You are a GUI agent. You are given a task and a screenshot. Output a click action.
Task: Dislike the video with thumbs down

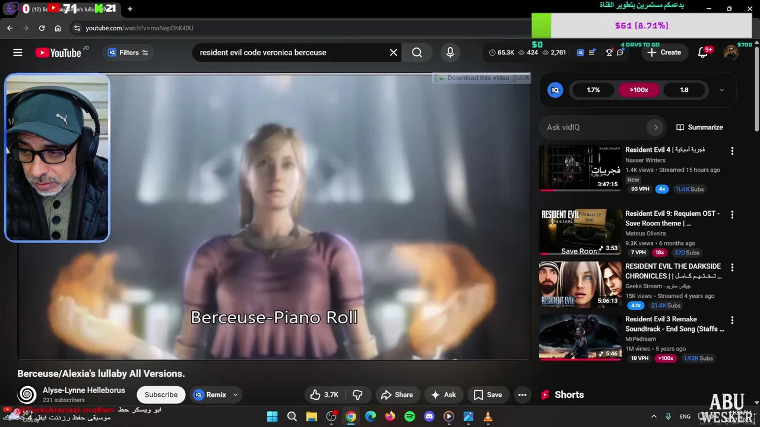357,394
